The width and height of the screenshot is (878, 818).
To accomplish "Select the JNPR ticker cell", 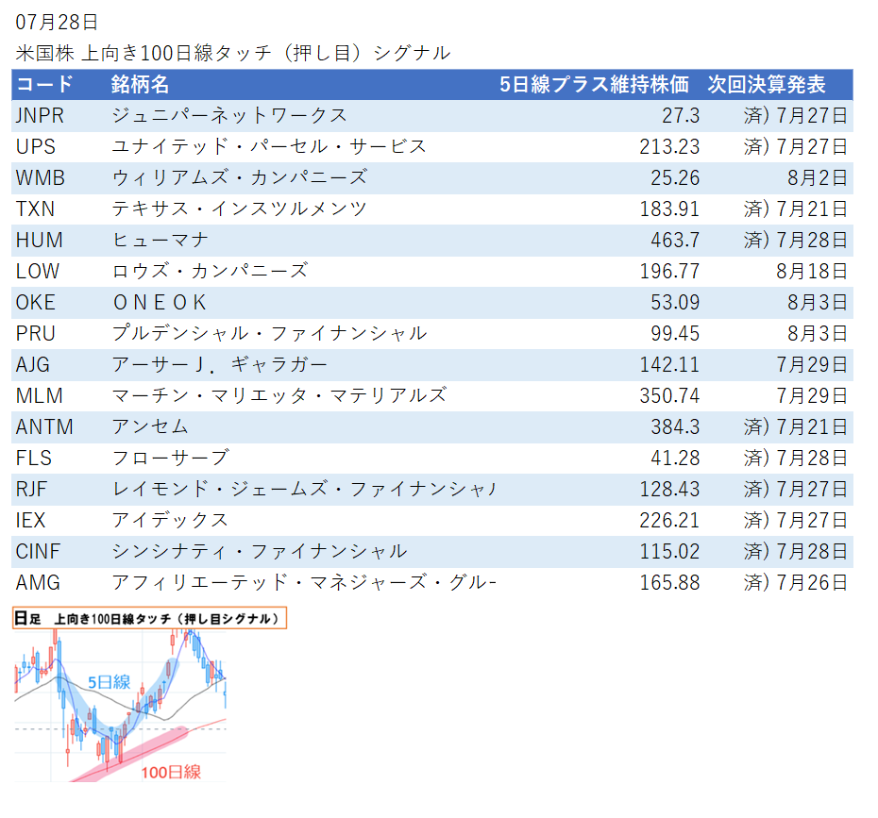I will pos(40,116).
